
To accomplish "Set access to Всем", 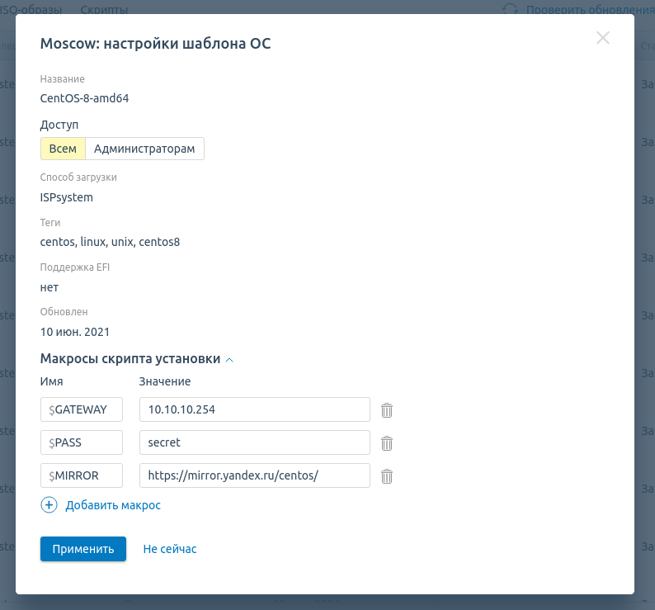I will (63, 149).
